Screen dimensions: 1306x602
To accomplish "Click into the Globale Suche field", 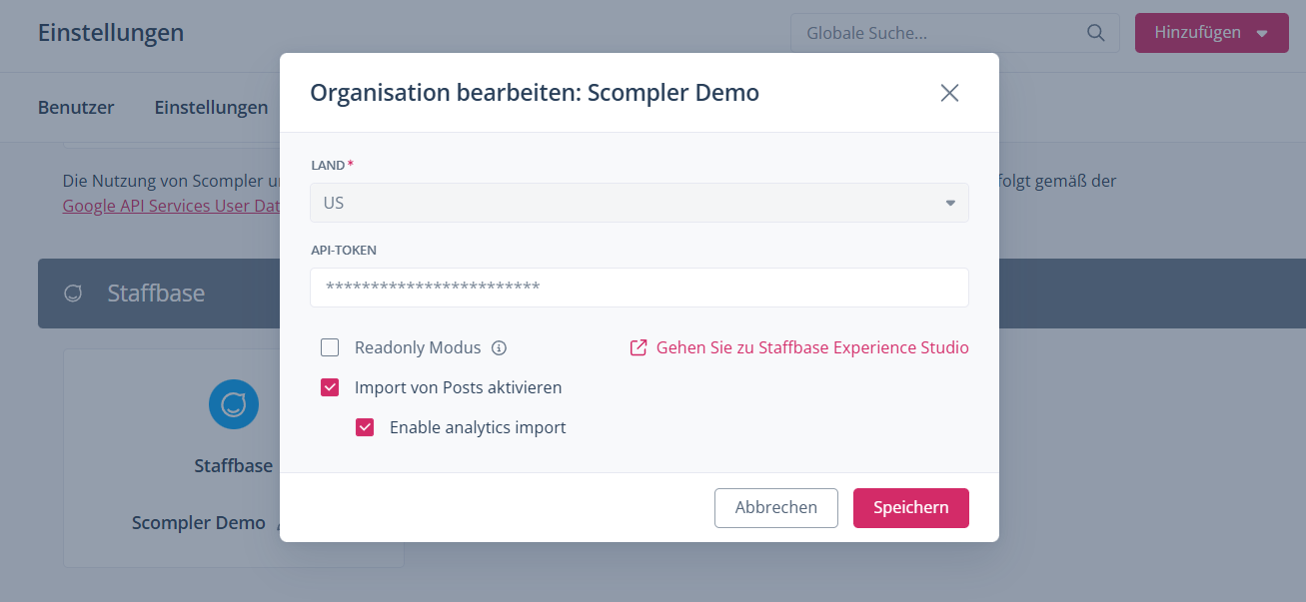I will (x=939, y=33).
